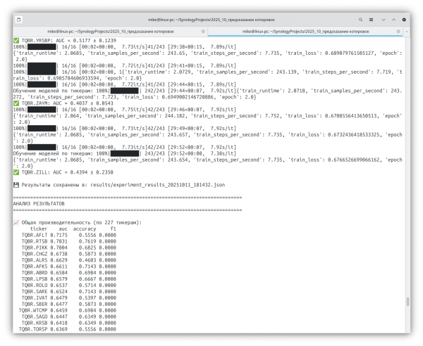Click the chart icon before Общая производительность
This screenshot has width=423, height=346.
pyautogui.click(x=16, y=222)
